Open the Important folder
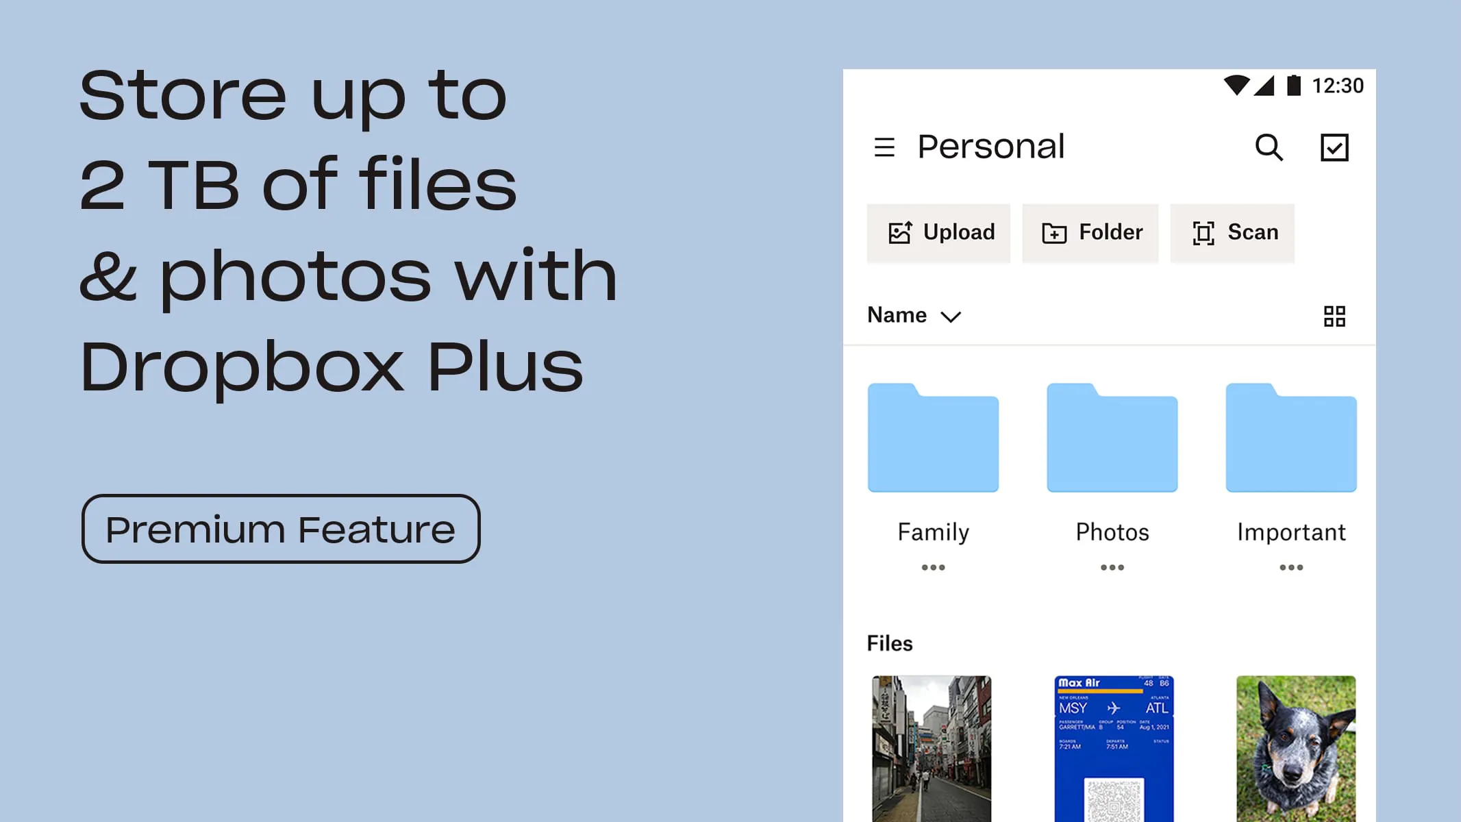Viewport: 1461px width, 822px height. pos(1290,438)
